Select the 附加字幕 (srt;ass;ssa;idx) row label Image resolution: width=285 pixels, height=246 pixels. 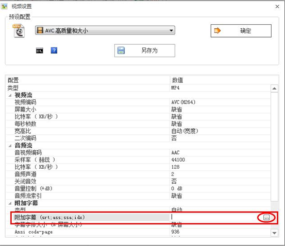[x=49, y=217]
